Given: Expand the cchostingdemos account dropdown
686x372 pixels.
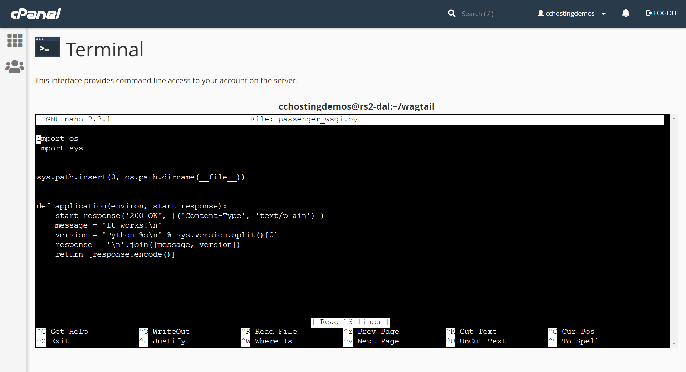Looking at the screenshot, I should click(604, 14).
